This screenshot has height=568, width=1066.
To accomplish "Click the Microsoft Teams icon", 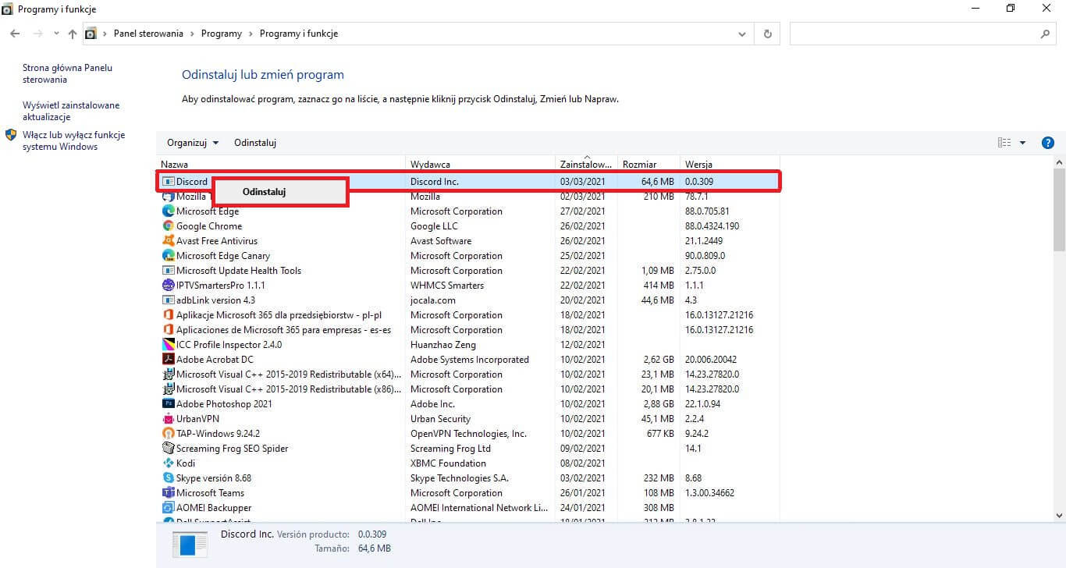I will (x=168, y=493).
